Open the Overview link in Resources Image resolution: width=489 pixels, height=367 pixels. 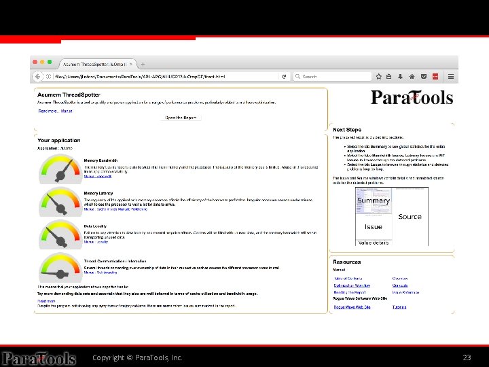(x=400, y=279)
